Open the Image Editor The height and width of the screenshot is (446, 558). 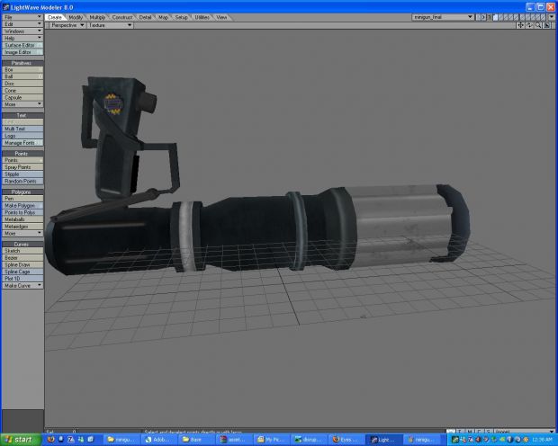point(22,52)
